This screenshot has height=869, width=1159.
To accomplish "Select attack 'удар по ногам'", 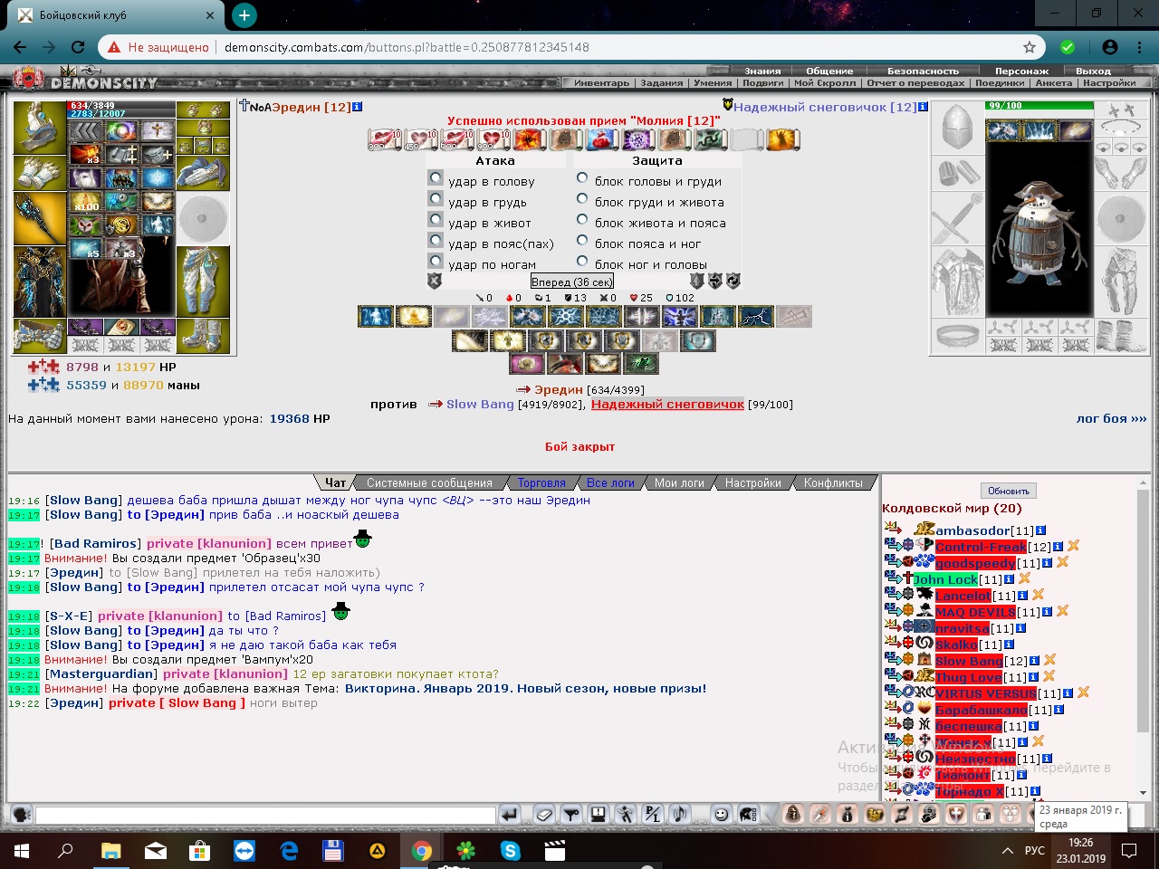I will click(x=436, y=262).
